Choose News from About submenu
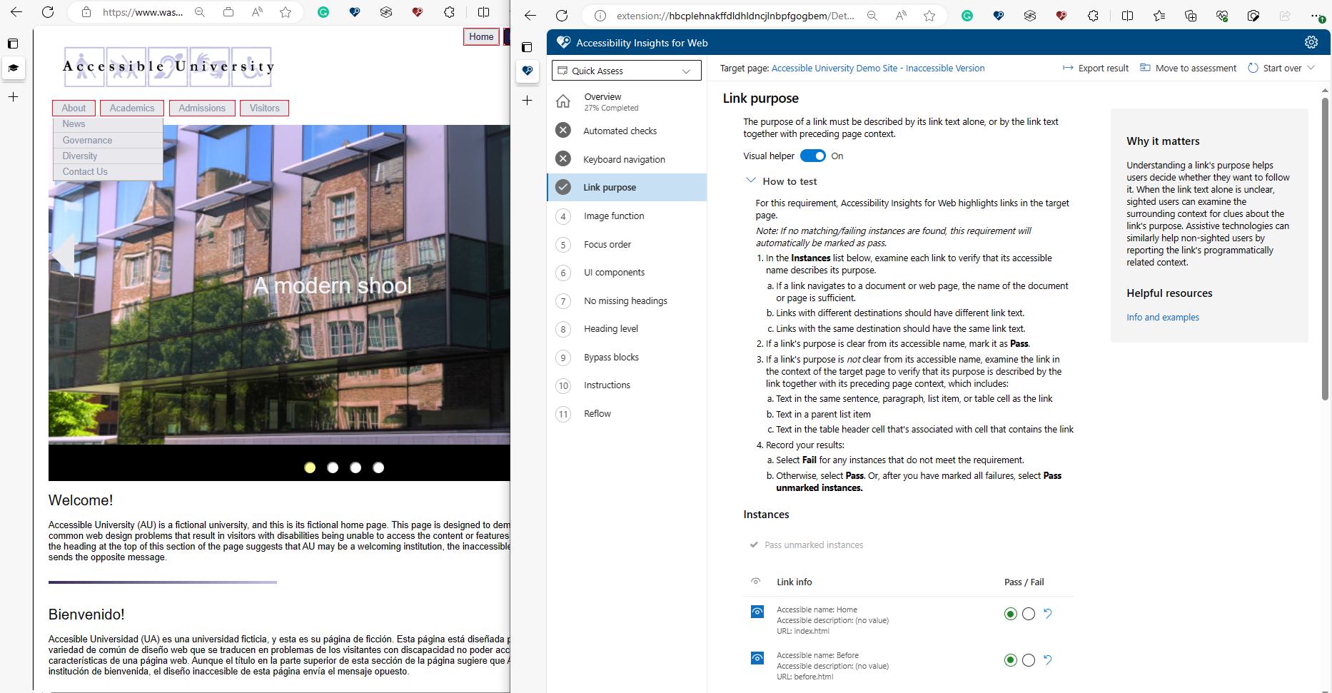 pos(108,124)
